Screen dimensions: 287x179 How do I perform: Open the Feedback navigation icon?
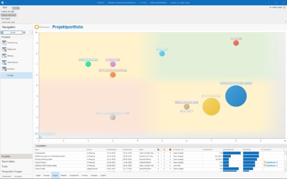coord(4,69)
